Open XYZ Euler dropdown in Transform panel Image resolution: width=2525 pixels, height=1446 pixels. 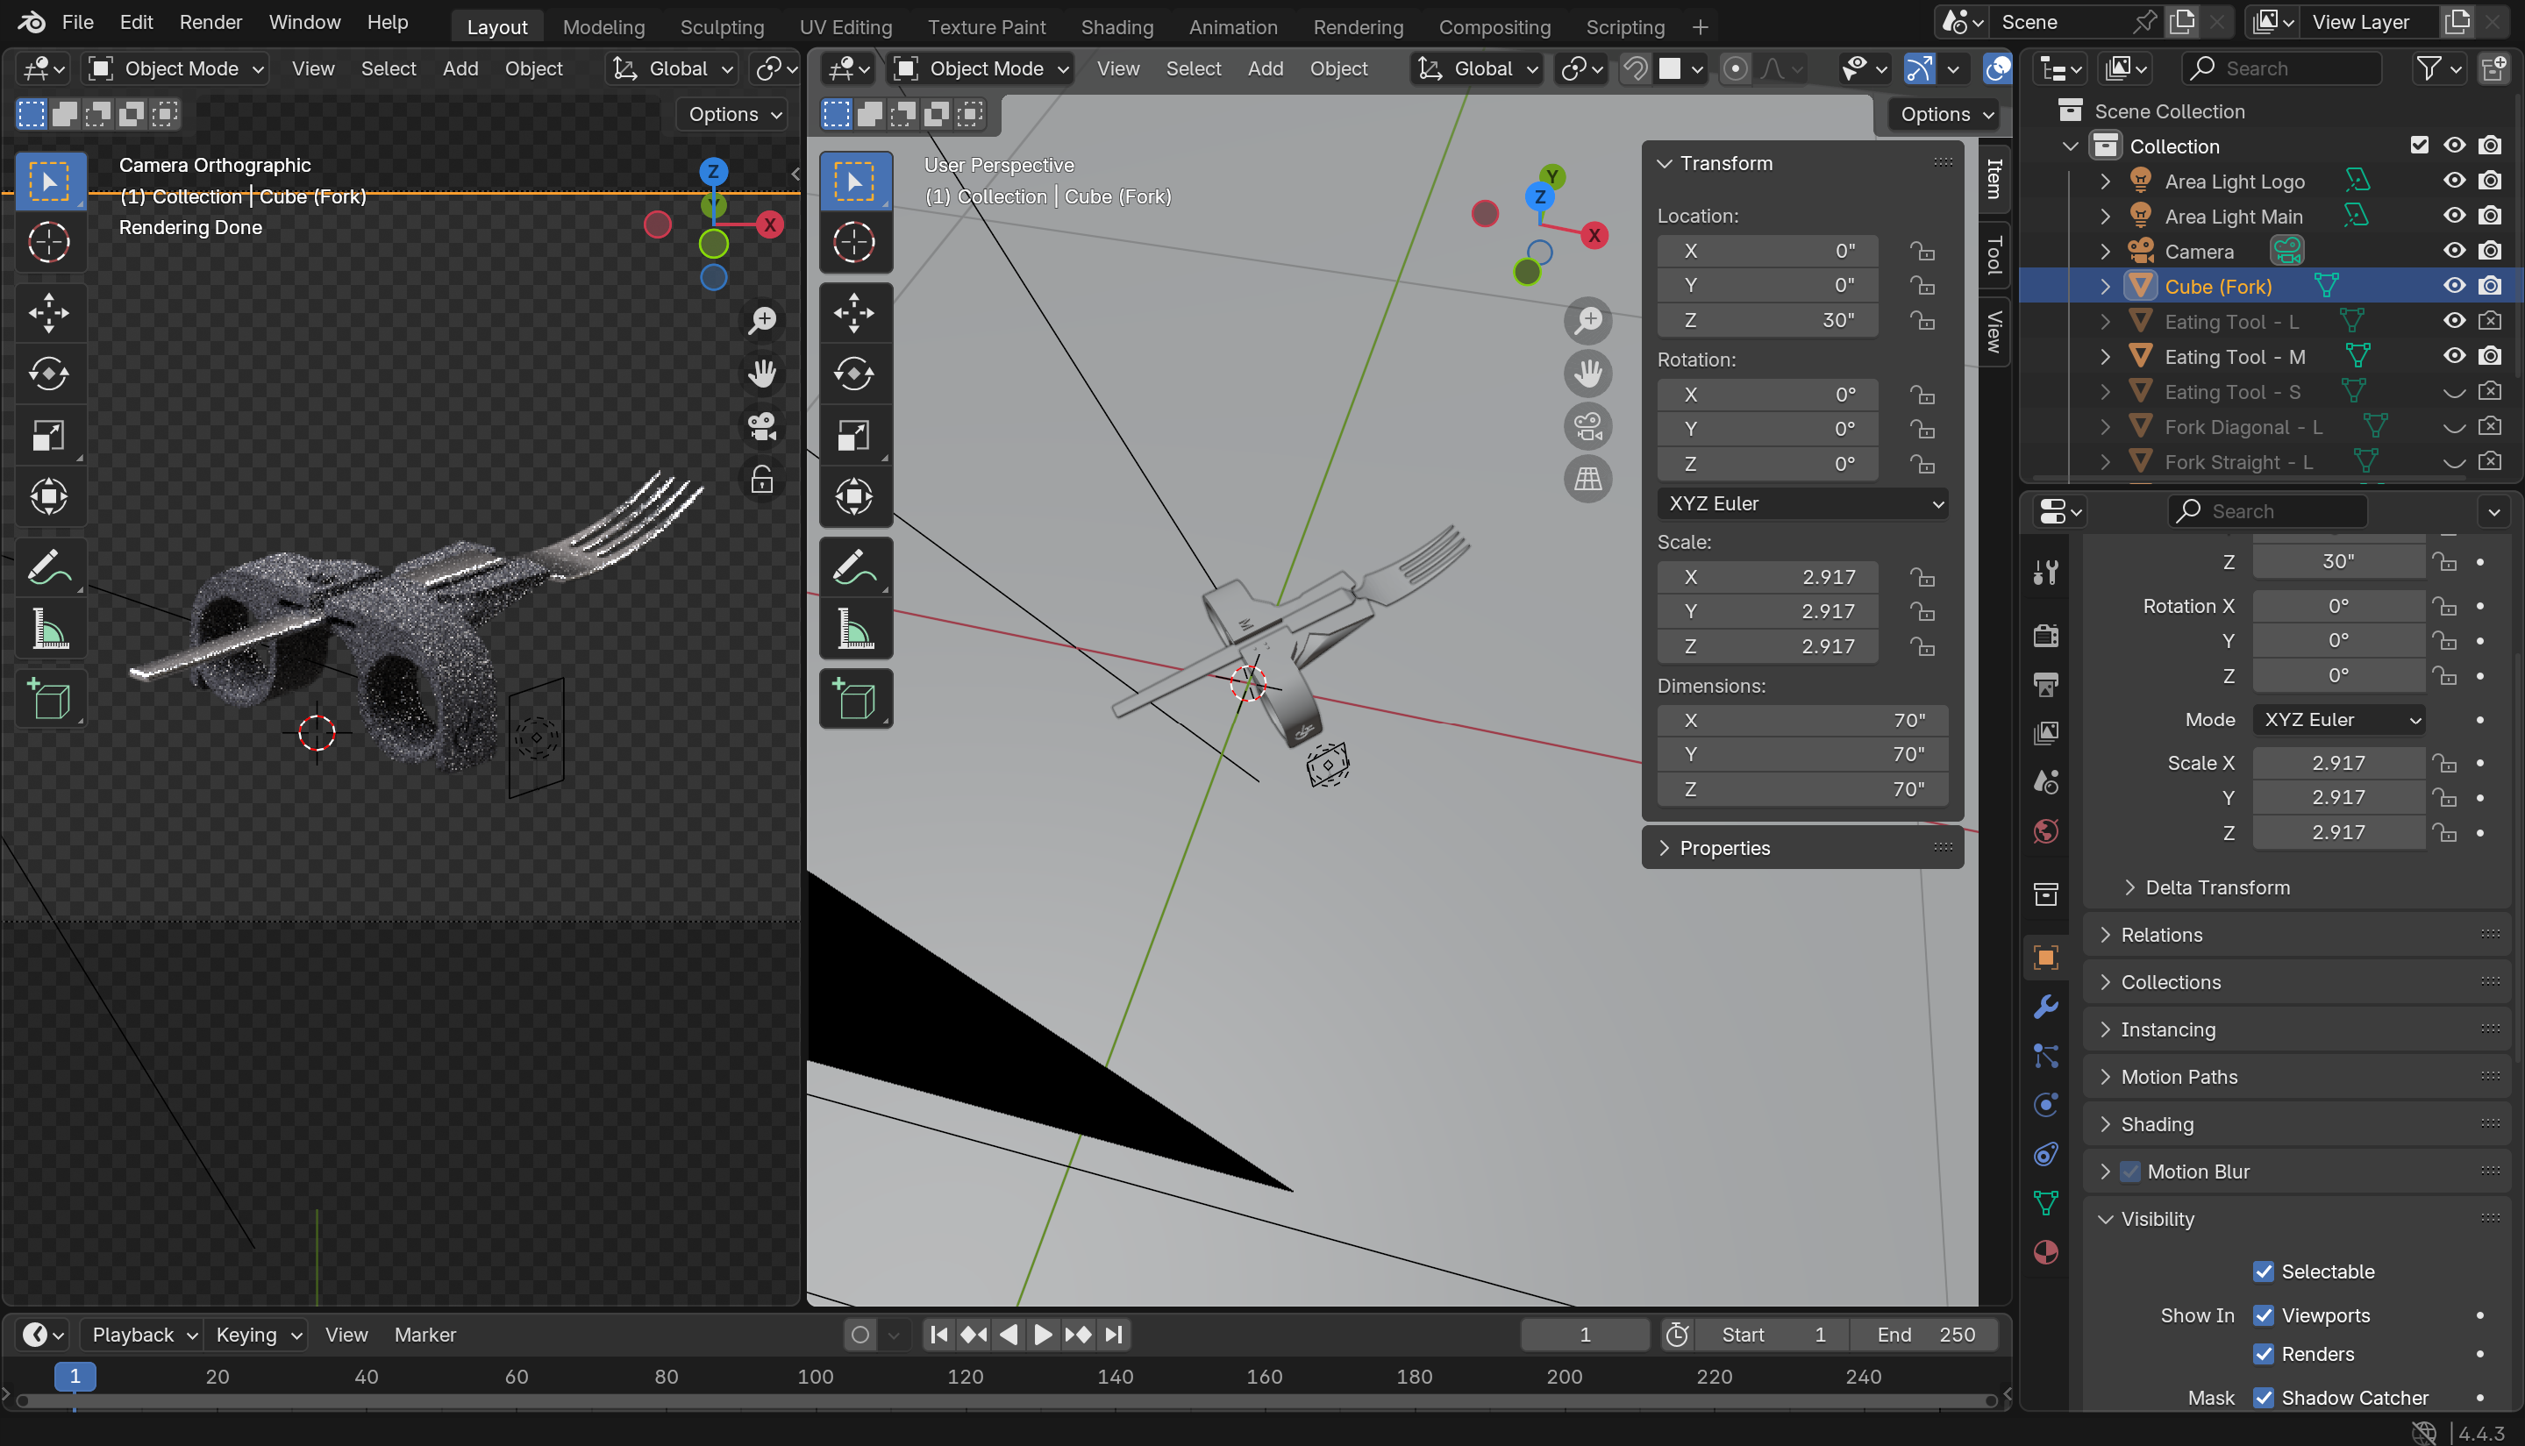pyautogui.click(x=1803, y=503)
